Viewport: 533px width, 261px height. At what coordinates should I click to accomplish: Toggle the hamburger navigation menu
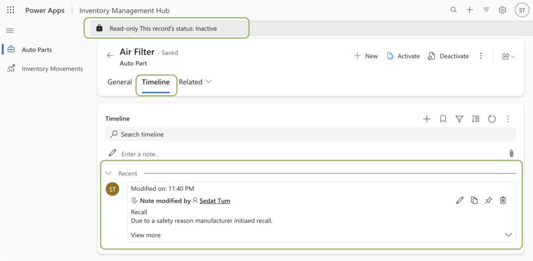10,31
